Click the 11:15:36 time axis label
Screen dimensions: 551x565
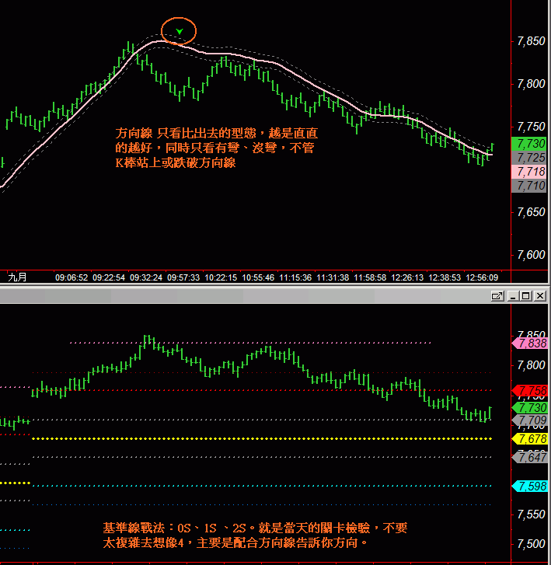point(295,277)
